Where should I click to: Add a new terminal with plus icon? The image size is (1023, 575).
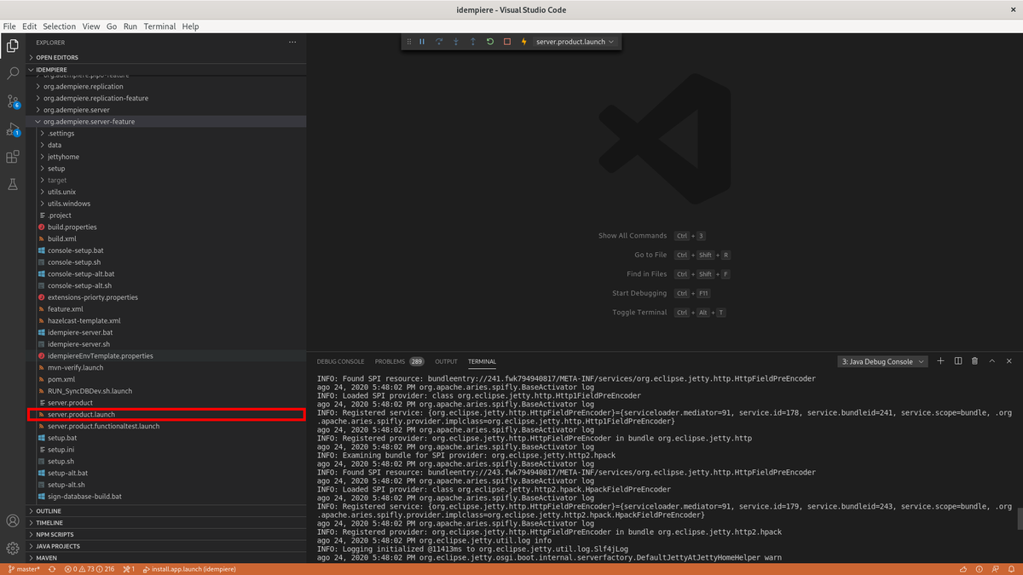941,361
